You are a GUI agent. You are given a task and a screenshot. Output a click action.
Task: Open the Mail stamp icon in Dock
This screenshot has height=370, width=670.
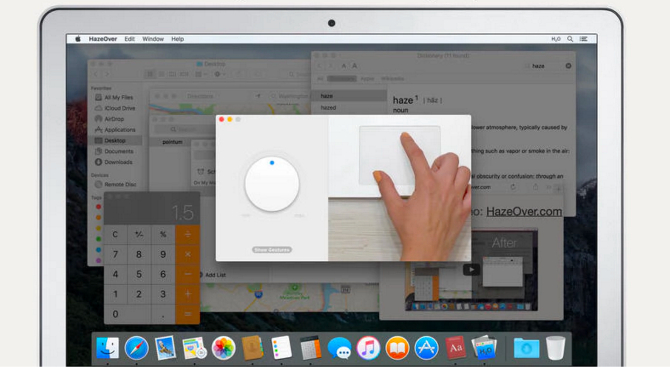(165, 348)
